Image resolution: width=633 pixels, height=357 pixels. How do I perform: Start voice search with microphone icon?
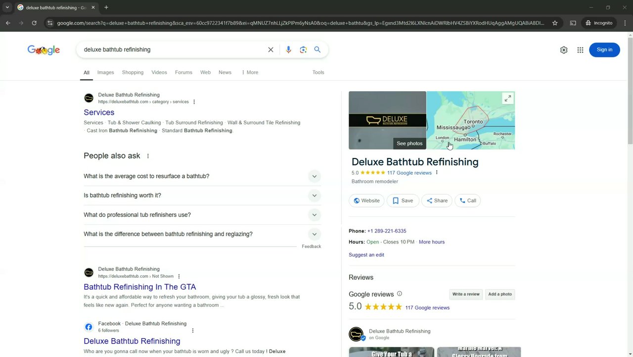point(288,50)
